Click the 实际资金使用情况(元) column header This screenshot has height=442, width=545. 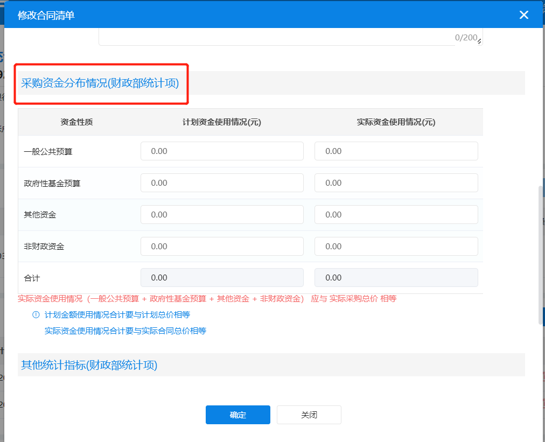(396, 122)
